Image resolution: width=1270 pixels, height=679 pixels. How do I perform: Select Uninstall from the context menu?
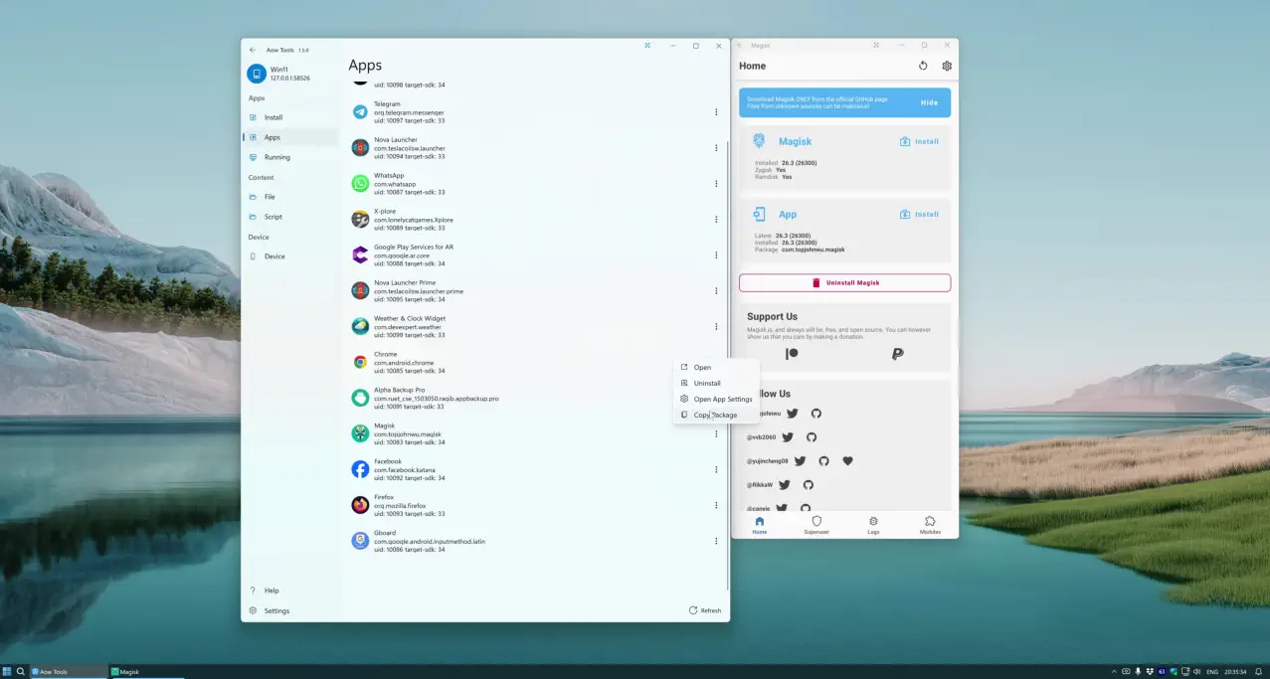[x=707, y=383]
